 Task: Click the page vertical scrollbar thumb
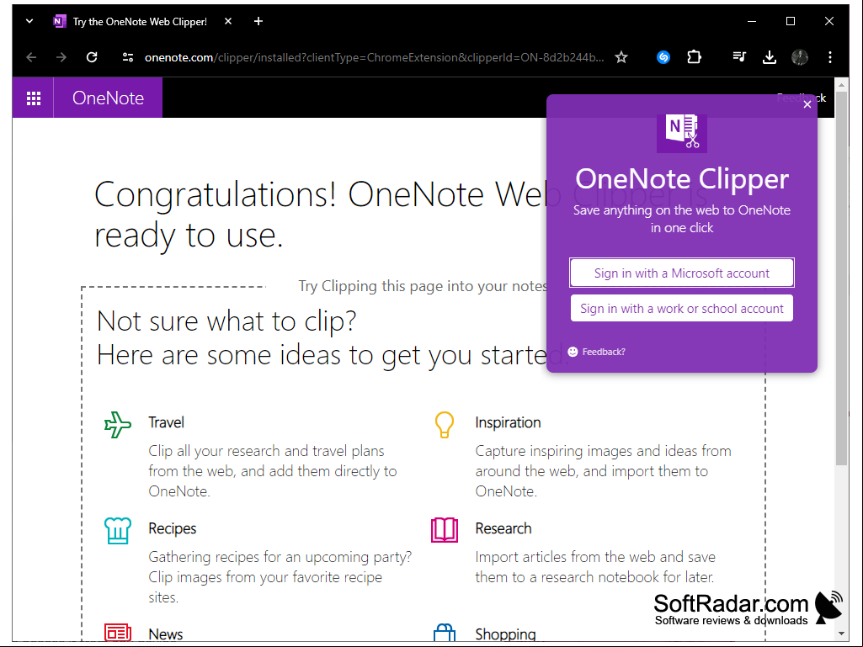[841, 278]
